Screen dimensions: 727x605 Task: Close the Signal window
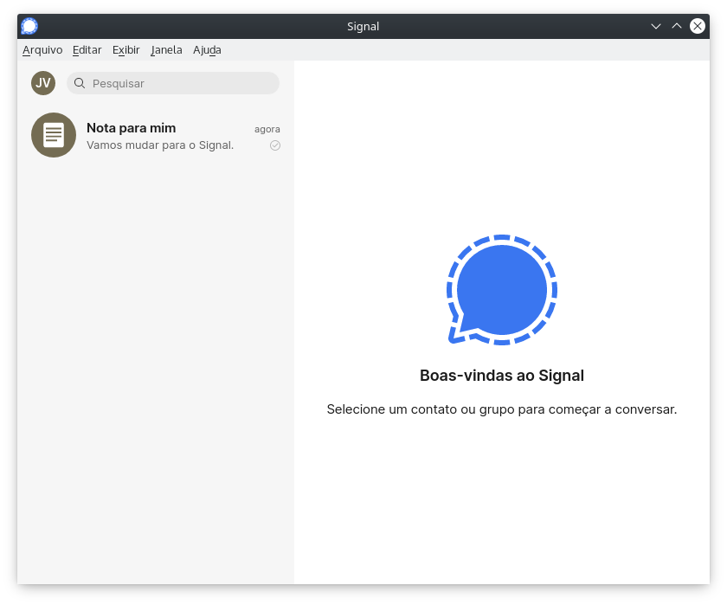click(698, 27)
